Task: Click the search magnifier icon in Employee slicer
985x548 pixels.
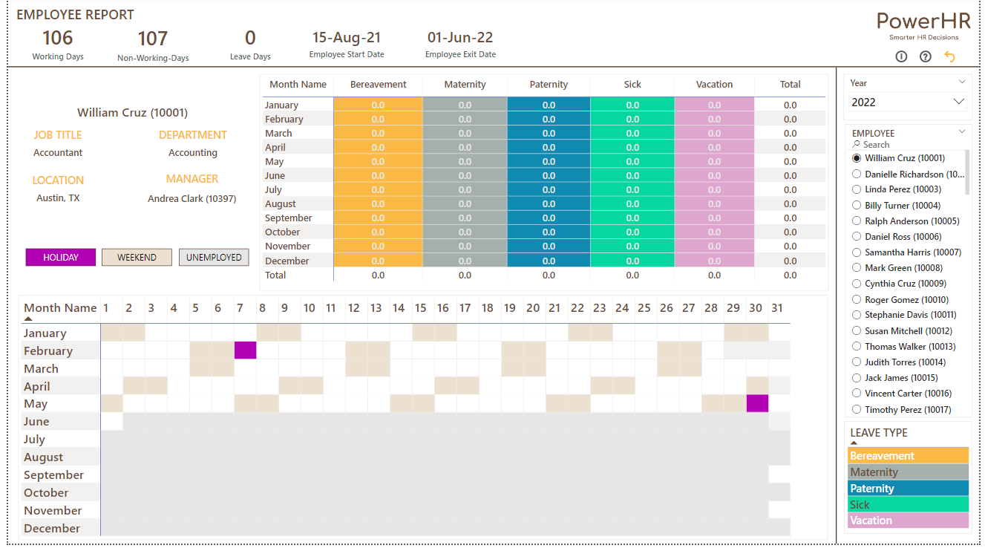Action: coord(857,145)
